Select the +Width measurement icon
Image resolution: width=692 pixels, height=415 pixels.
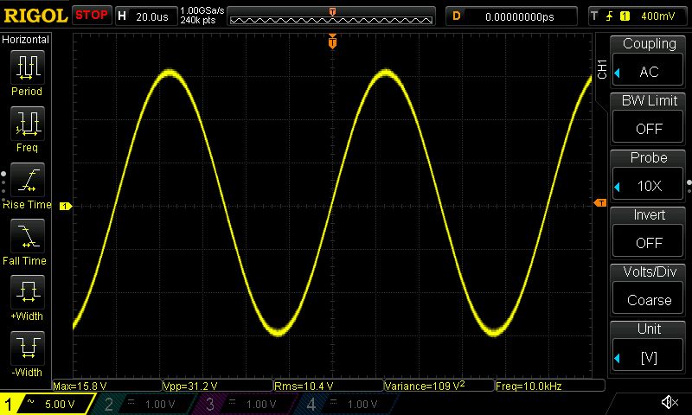[x=27, y=290]
